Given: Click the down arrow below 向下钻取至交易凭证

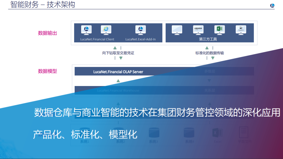Looking at the screenshot, I should click(x=121, y=58).
